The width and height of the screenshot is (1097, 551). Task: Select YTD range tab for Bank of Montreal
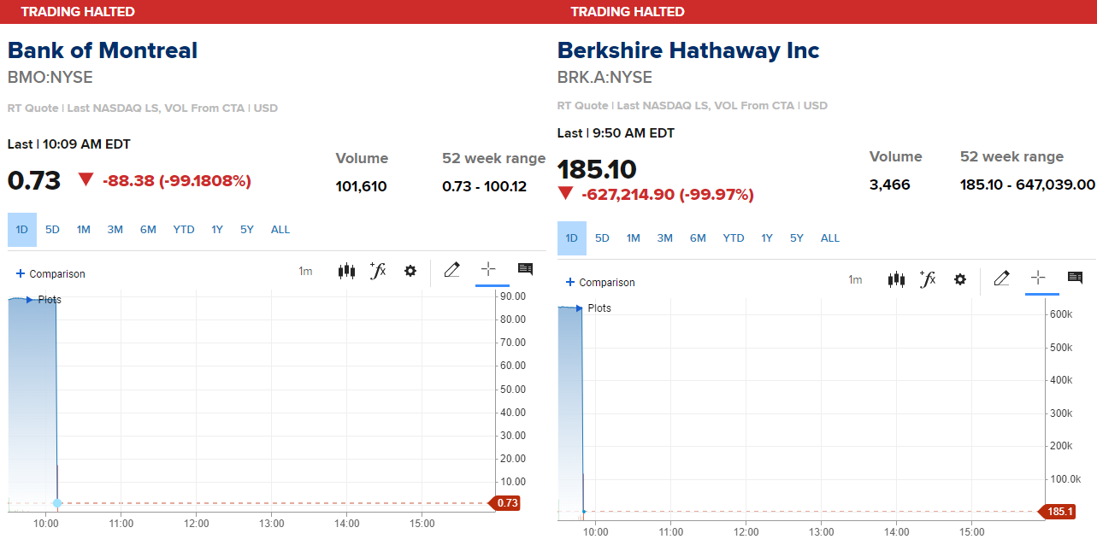pos(184,230)
